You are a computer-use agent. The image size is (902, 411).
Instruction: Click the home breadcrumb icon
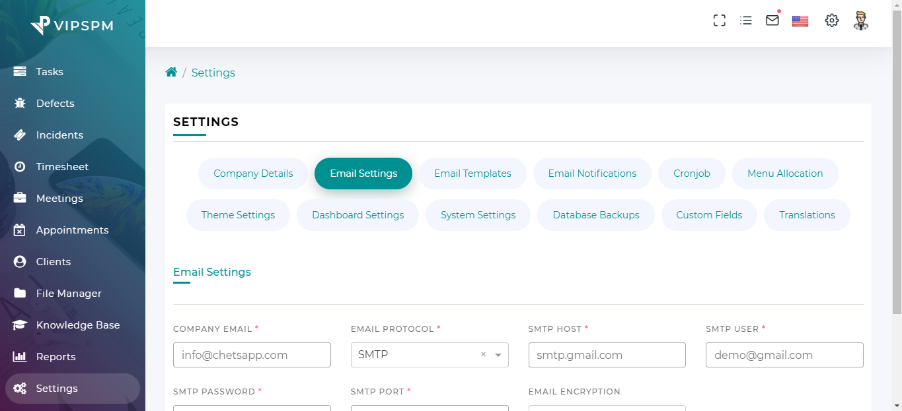pos(171,73)
